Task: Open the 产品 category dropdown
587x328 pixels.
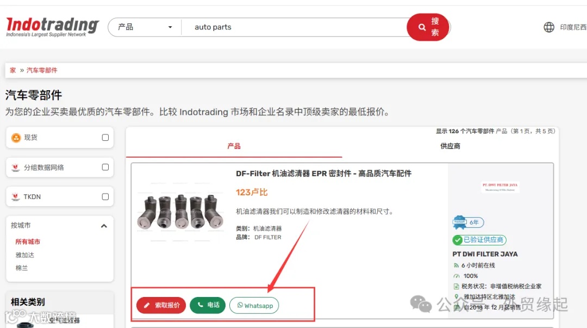Action: [143, 26]
